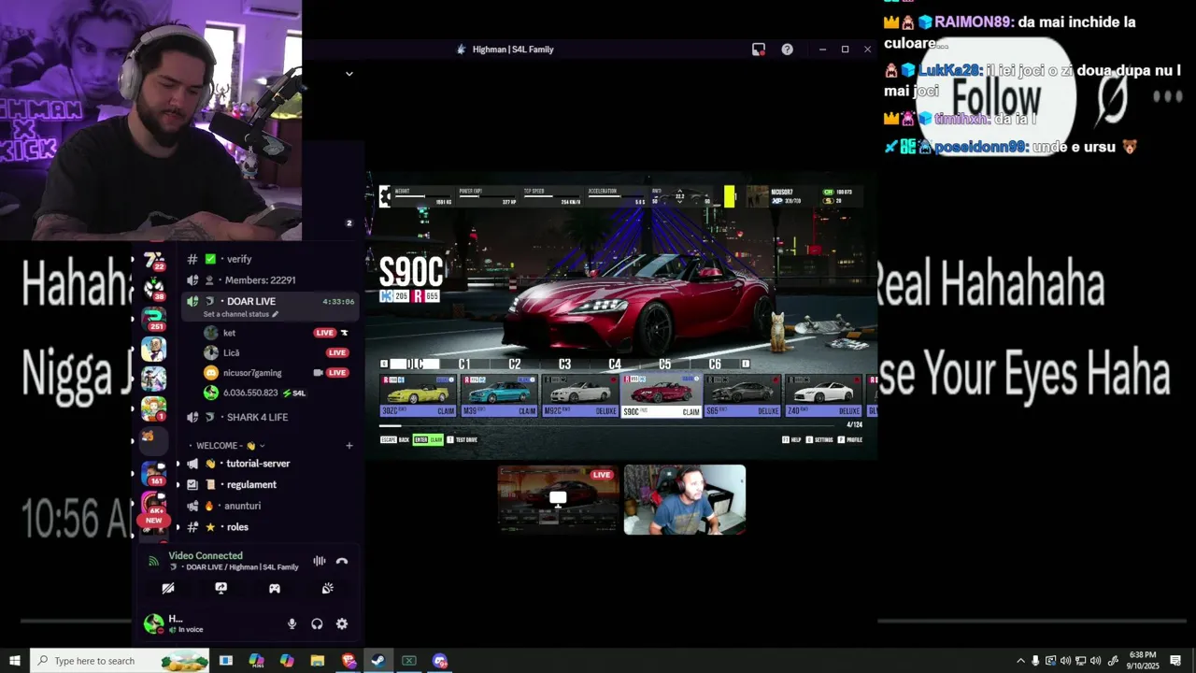Click Follow button on stream overlay
Screen dimensions: 1196x673
pyautogui.click(x=997, y=97)
